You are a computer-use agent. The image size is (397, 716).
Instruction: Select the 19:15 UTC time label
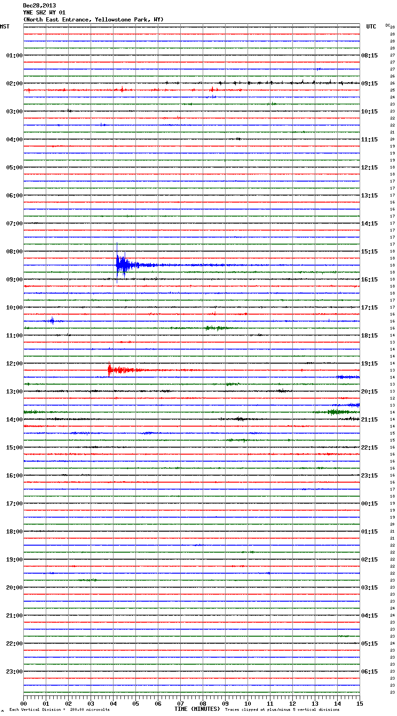pyautogui.click(x=369, y=364)
